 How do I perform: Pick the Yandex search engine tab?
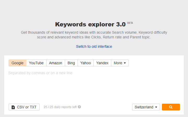(102, 63)
